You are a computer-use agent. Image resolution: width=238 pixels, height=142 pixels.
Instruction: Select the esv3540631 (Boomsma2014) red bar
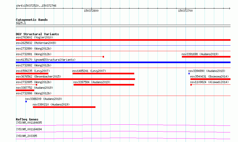210,79
